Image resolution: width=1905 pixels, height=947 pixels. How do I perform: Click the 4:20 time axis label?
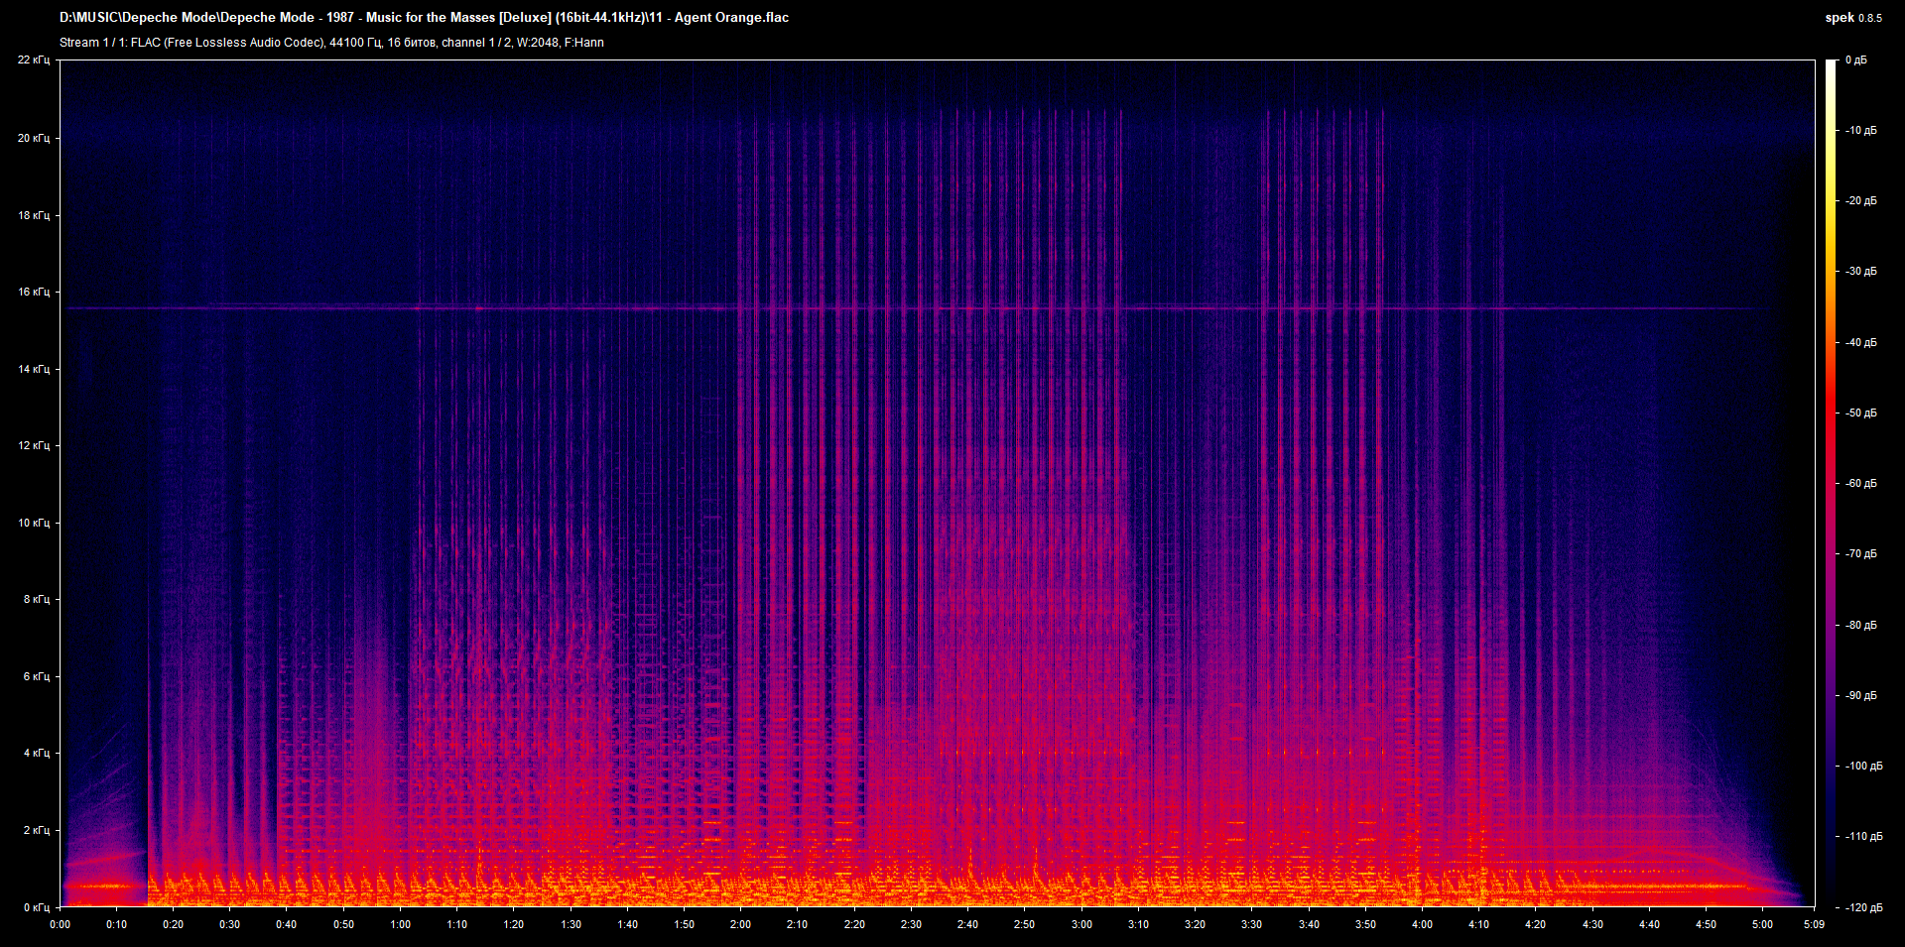pyautogui.click(x=1535, y=924)
